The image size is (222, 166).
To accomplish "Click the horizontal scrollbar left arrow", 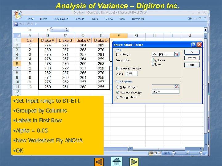I will 131,149.
